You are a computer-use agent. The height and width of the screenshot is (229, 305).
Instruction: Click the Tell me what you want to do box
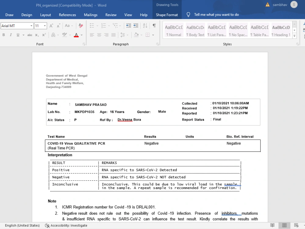pos(216,15)
